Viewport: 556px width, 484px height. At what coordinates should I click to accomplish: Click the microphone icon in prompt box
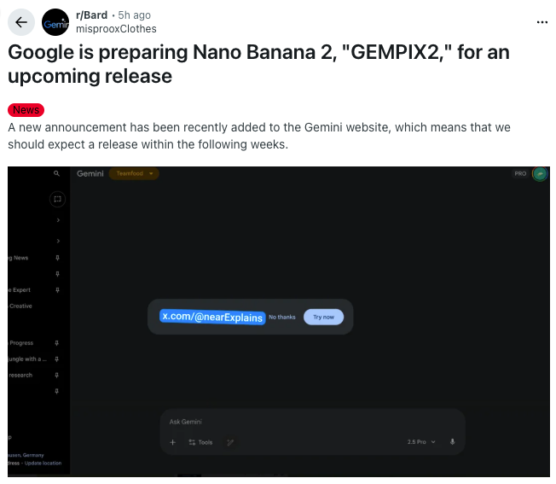tap(452, 442)
